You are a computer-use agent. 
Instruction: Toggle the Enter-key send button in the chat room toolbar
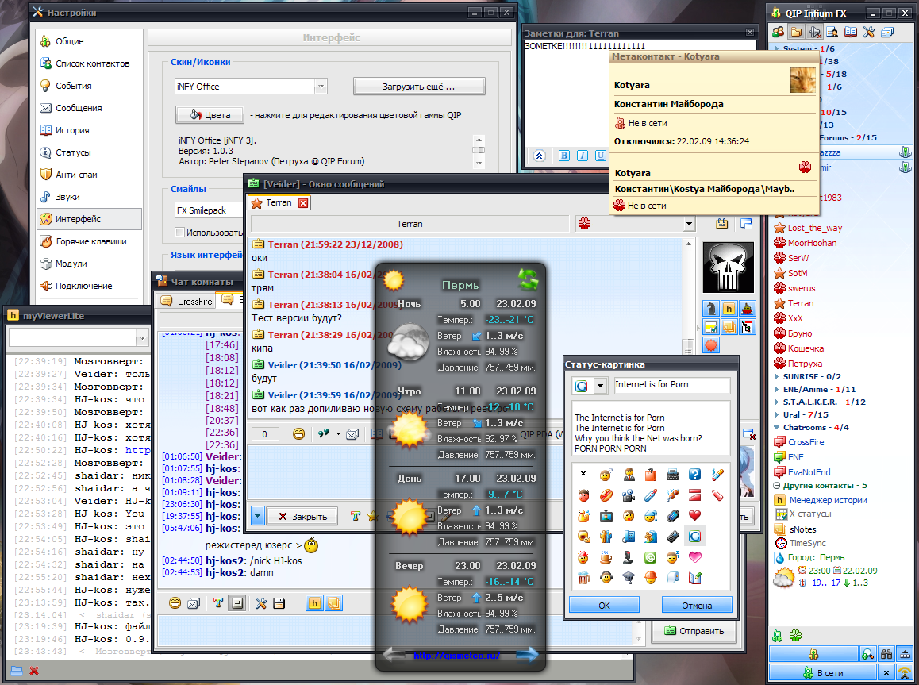pos(236,603)
